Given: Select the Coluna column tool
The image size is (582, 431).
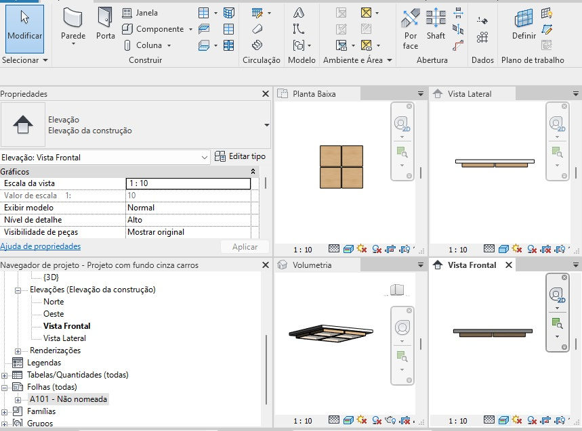Looking at the screenshot, I should coord(143,45).
